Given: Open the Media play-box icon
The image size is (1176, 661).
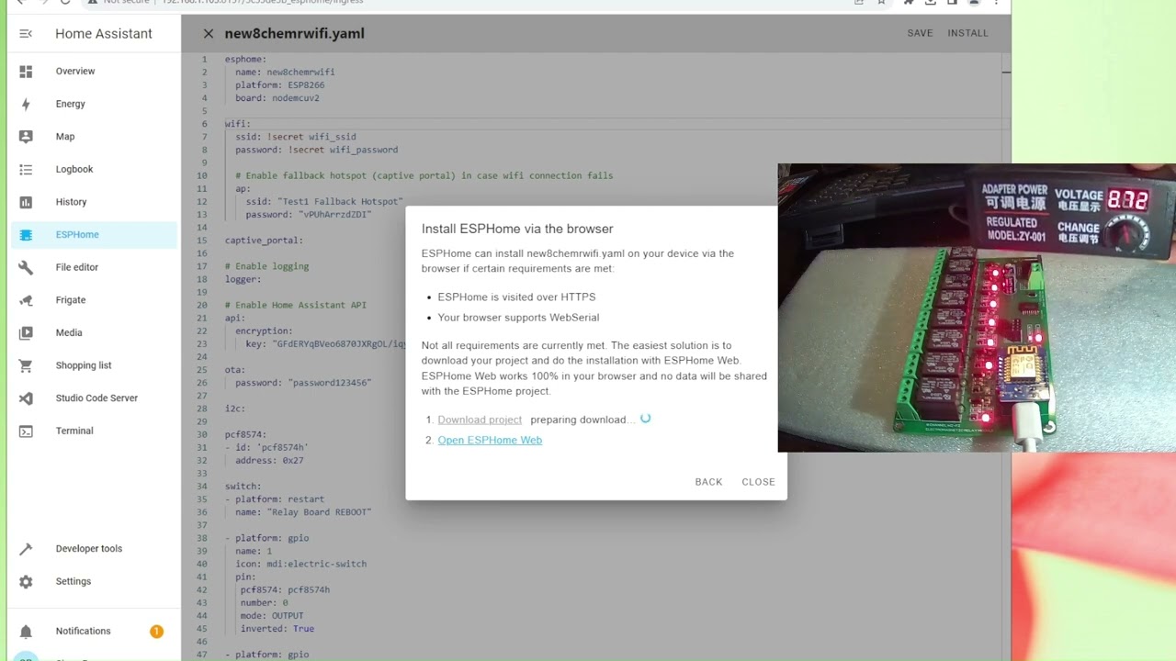Looking at the screenshot, I should pos(26,333).
